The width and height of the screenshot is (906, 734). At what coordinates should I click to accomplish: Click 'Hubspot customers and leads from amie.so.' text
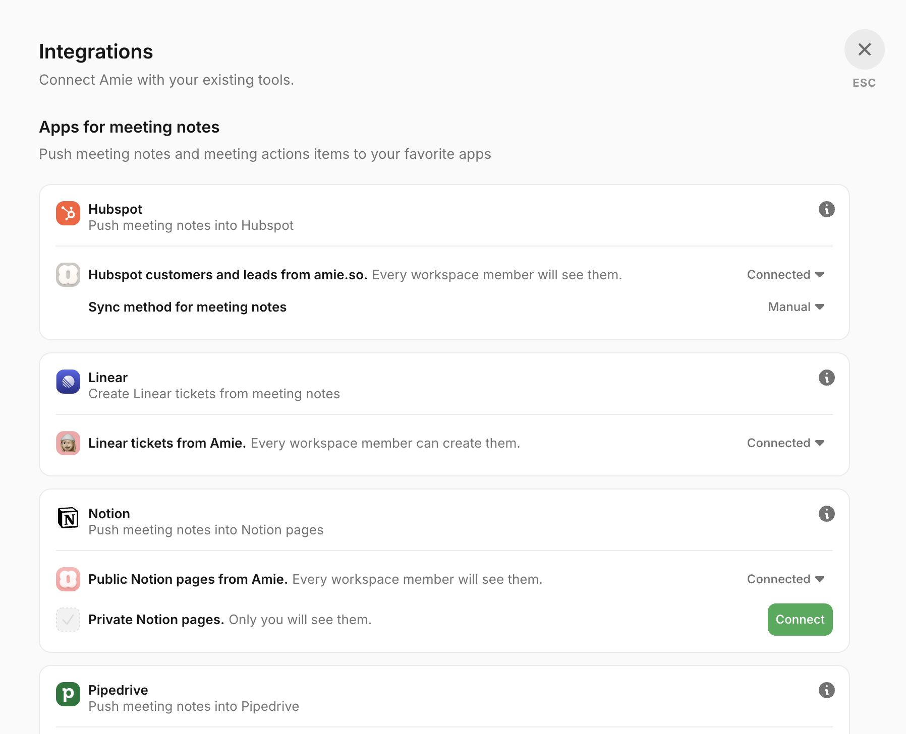pyautogui.click(x=228, y=275)
